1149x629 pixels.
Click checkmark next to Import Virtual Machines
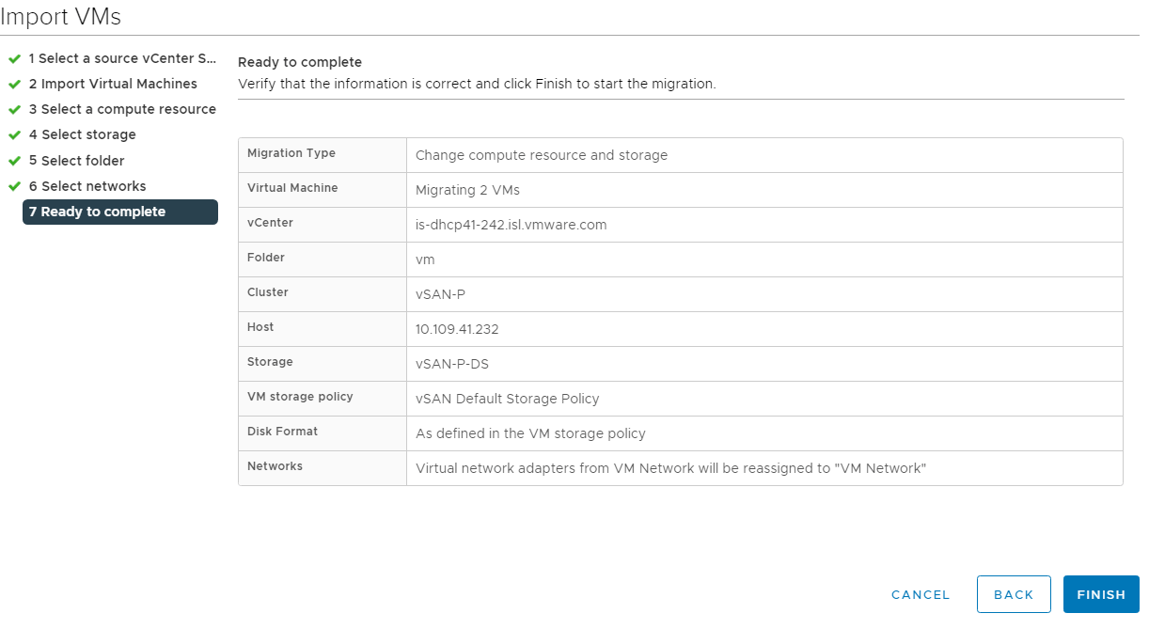coord(15,84)
